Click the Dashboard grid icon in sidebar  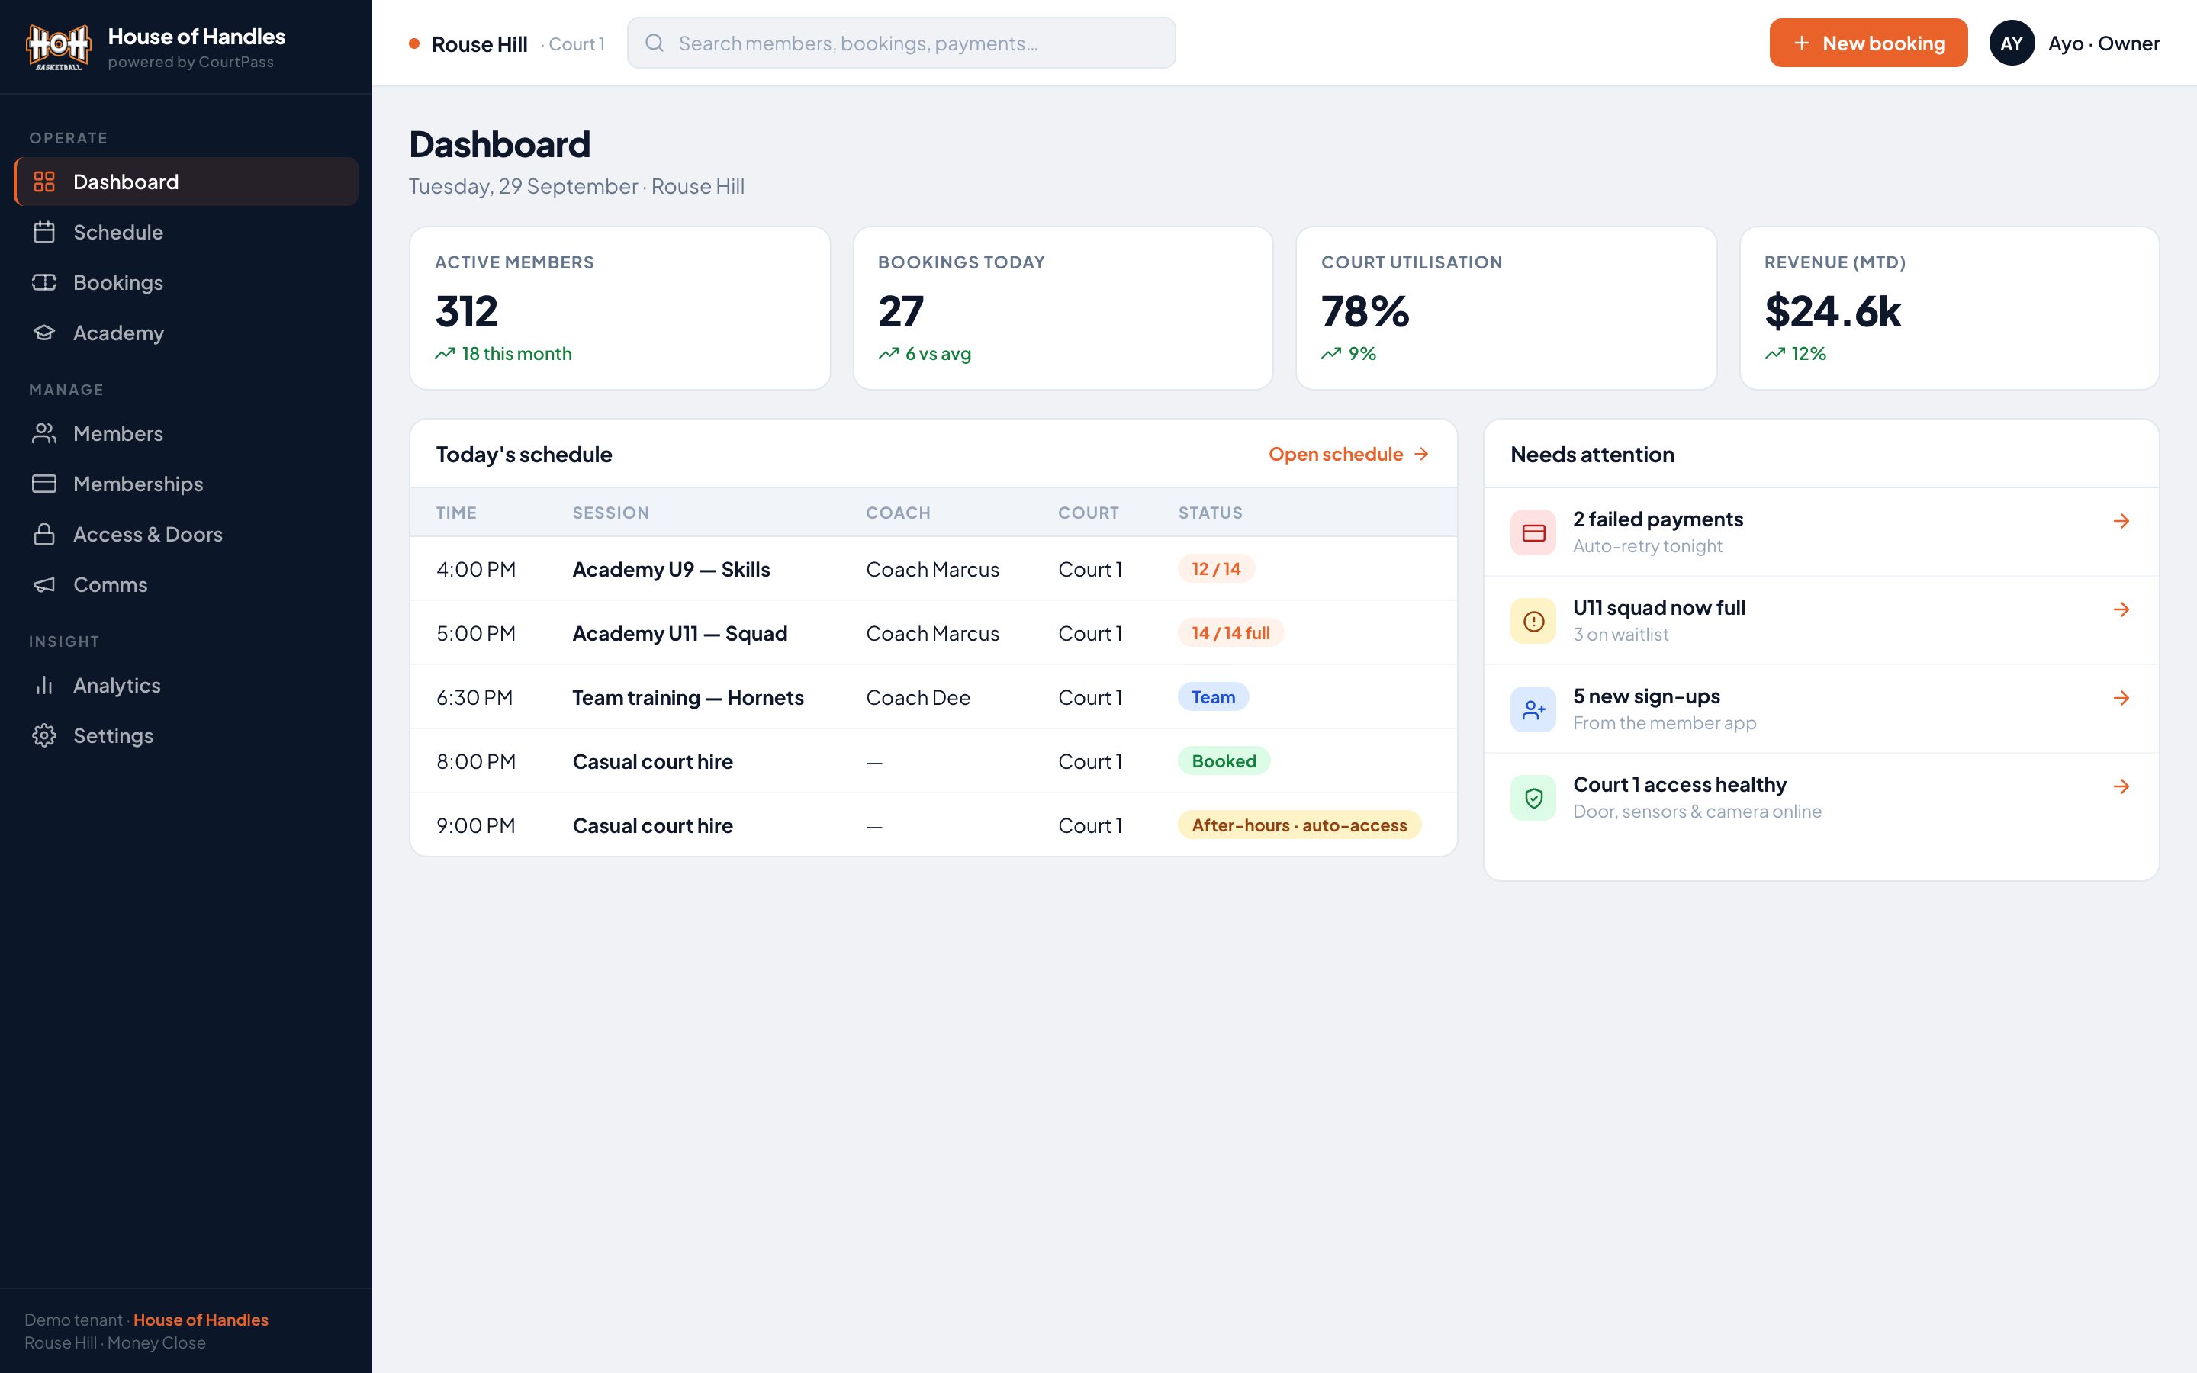point(44,182)
